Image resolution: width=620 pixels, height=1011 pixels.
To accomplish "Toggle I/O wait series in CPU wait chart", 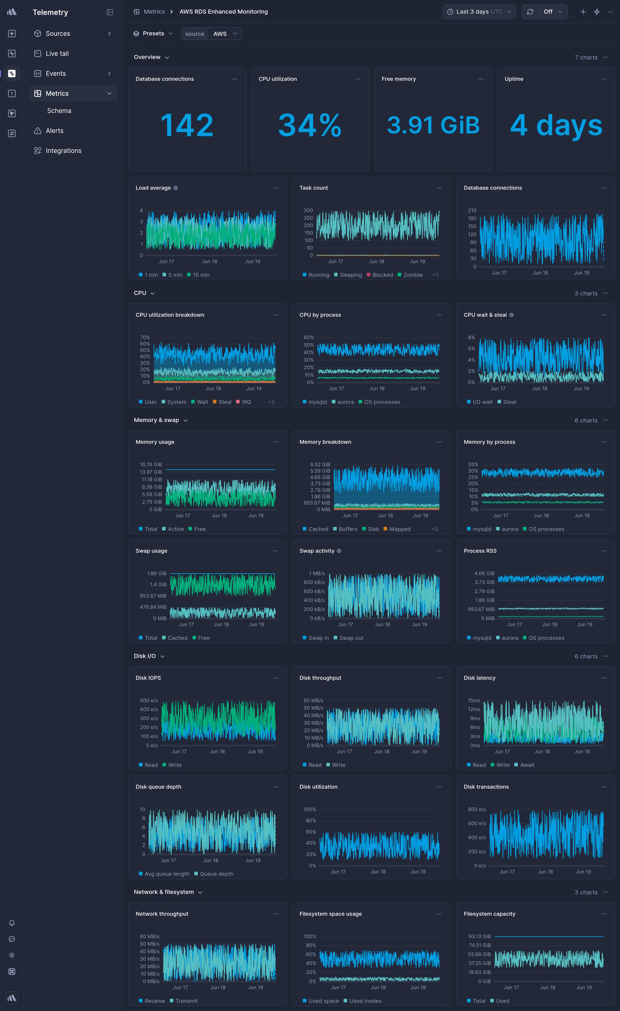I will [x=480, y=402].
